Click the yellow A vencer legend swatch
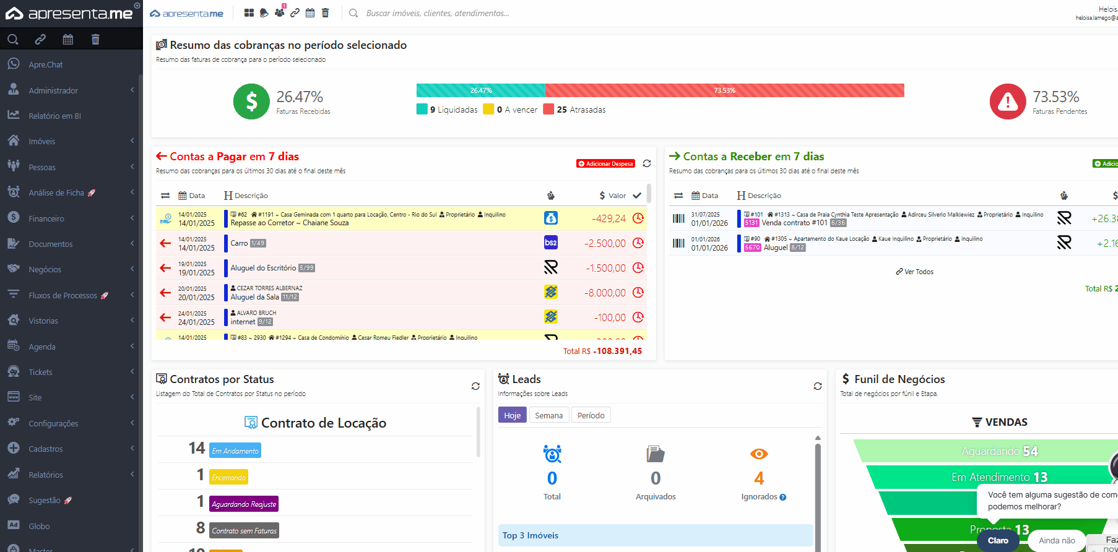1118x552 pixels. point(488,110)
